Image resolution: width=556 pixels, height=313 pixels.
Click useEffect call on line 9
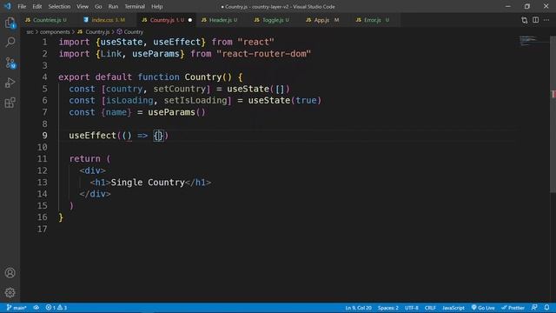click(x=93, y=136)
